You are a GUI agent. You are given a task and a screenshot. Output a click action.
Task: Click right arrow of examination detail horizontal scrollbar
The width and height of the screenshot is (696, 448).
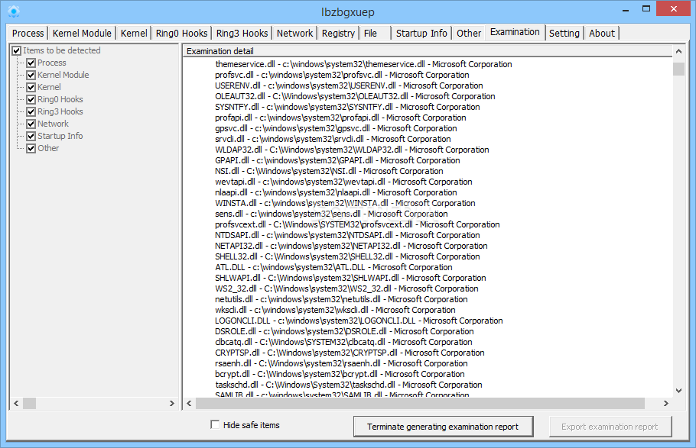(x=665, y=403)
